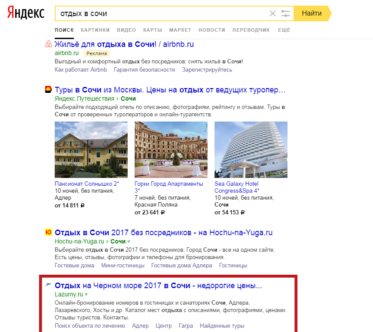Image resolution: width=373 pixels, height=332 pixels.
Task: Switch to the Видео tab
Action: [126, 30]
